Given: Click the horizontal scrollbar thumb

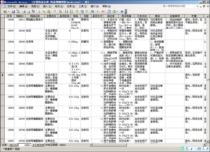Looking at the screenshot, I should point(110,145).
